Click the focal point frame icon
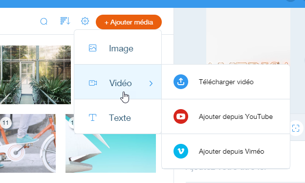305x183 pixels. pos(296,128)
